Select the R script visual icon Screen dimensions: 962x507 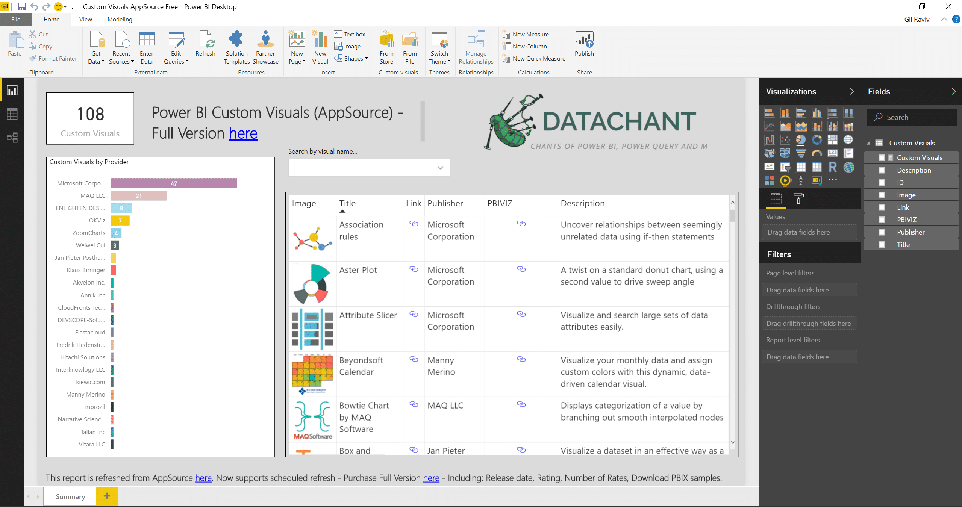tap(833, 167)
